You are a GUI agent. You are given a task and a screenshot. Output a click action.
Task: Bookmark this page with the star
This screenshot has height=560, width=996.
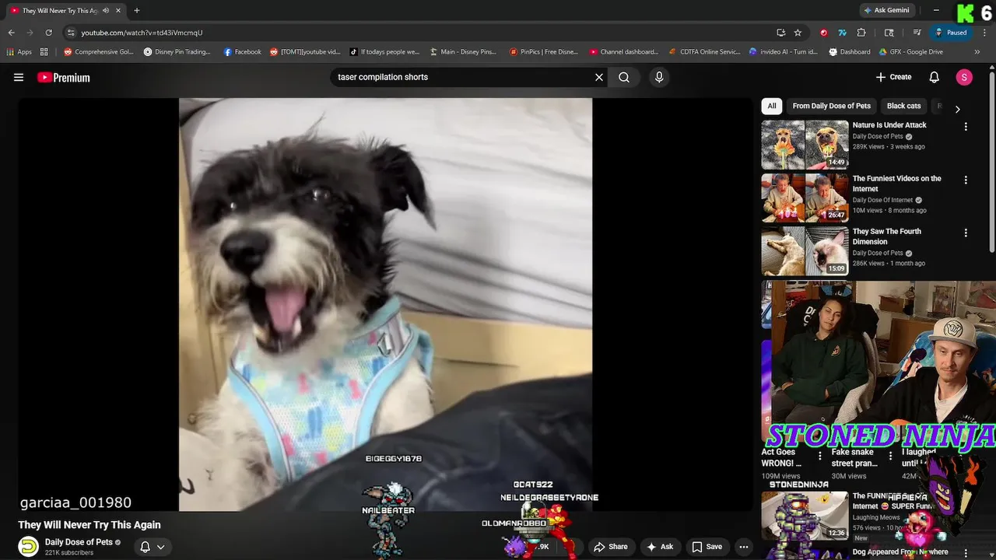[798, 33]
